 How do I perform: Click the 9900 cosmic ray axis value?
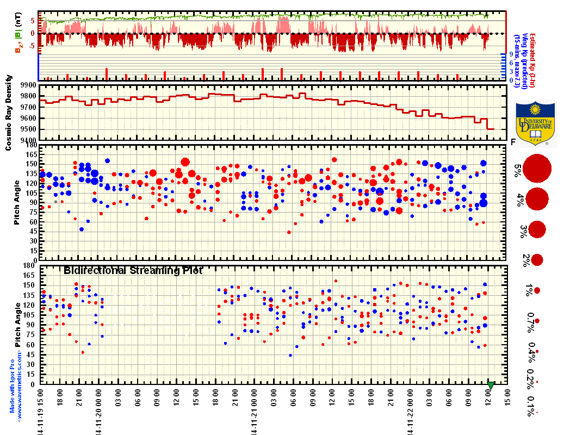[x=28, y=85]
